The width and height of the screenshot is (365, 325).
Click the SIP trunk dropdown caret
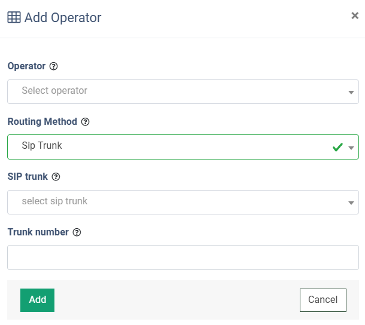[x=351, y=203]
